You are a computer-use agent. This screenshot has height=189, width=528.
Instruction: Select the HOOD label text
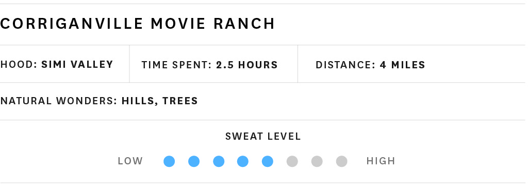pos(19,64)
